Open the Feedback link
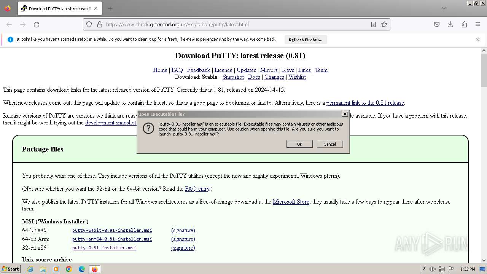This screenshot has width=487, height=274. click(x=199, y=70)
